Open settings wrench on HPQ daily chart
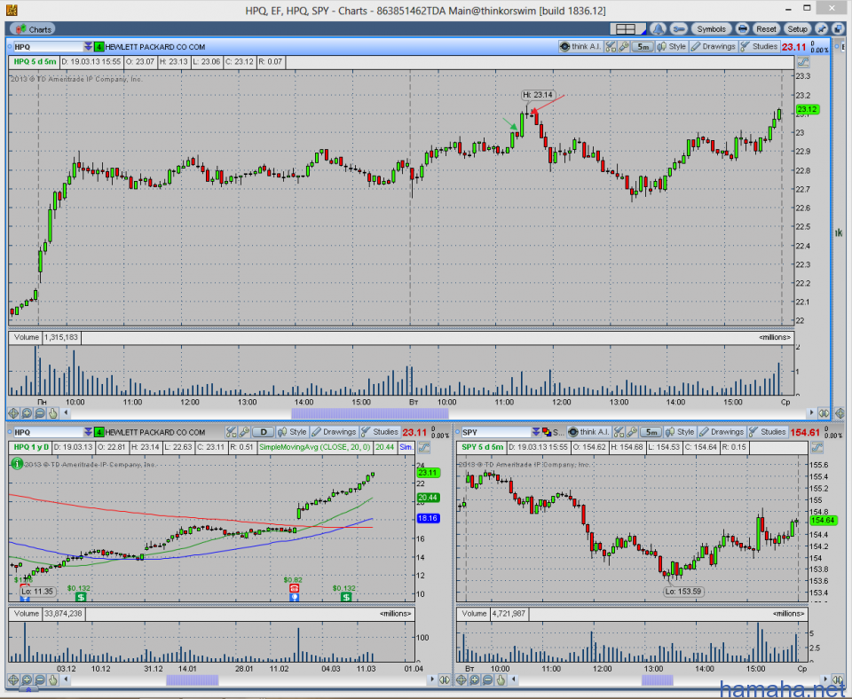Viewport: 852px width, 699px height. coord(245,432)
